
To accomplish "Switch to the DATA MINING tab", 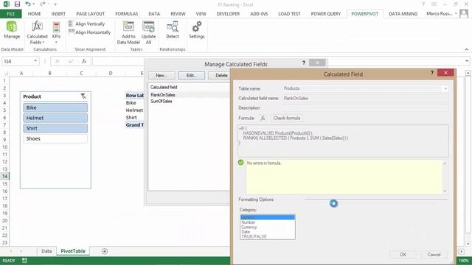I will tap(403, 14).
